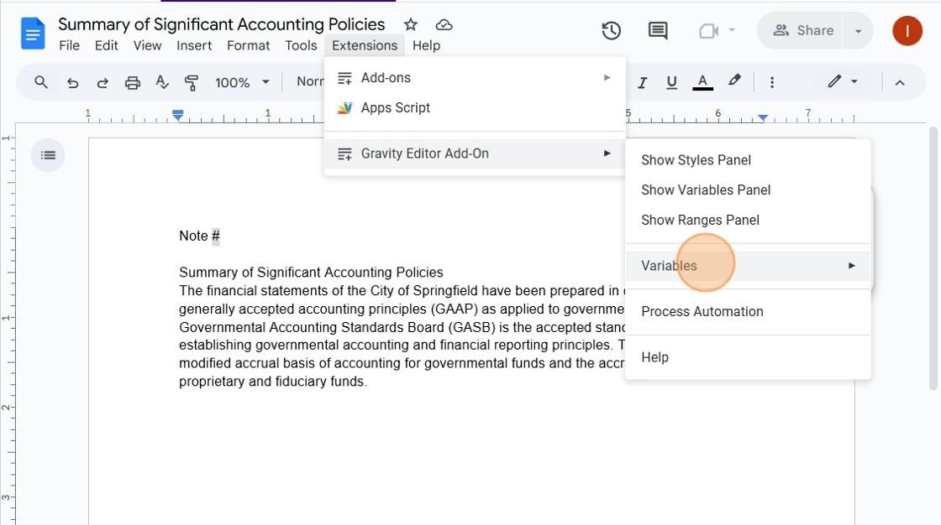Select Show Variables Panel
This screenshot has height=525, width=941.
click(x=748, y=190)
